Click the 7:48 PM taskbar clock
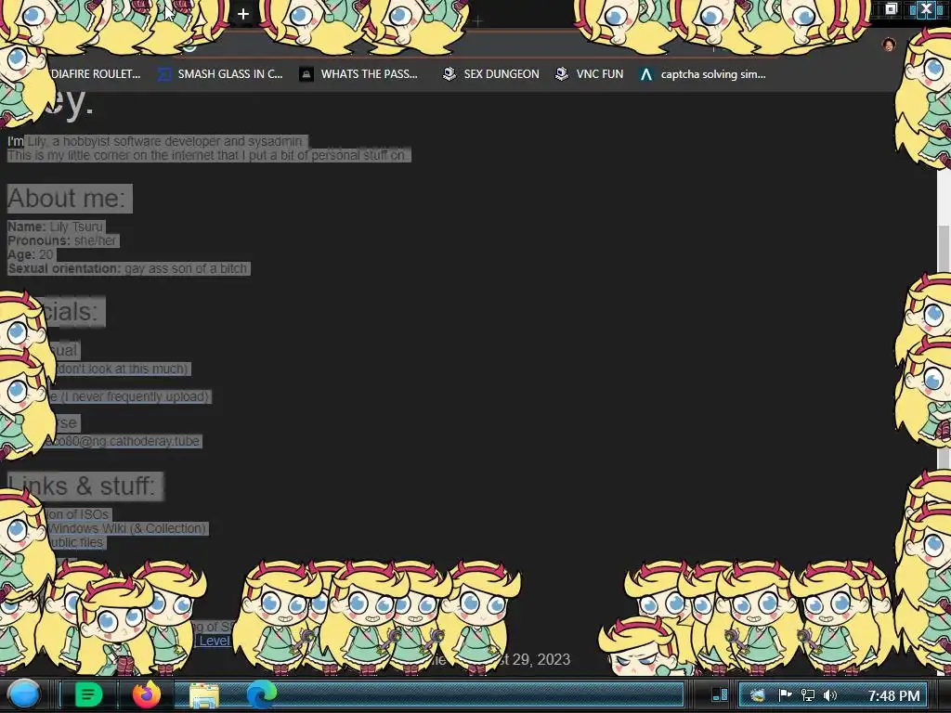951x713 pixels. (893, 695)
